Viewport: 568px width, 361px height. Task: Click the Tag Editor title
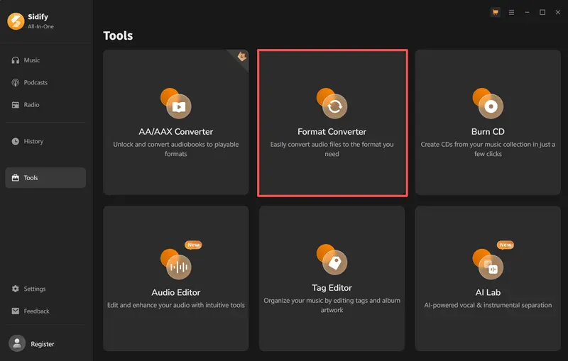tap(332, 287)
